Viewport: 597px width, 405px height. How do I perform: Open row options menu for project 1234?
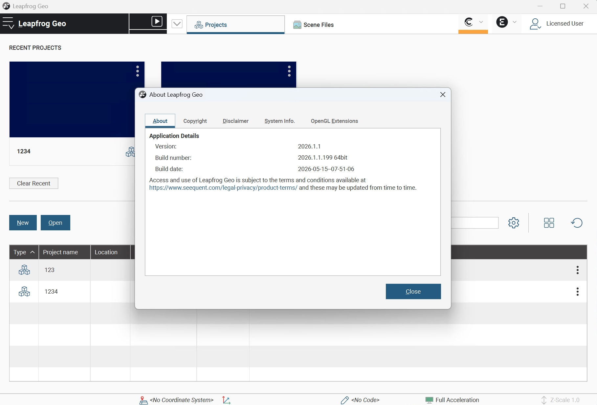578,292
